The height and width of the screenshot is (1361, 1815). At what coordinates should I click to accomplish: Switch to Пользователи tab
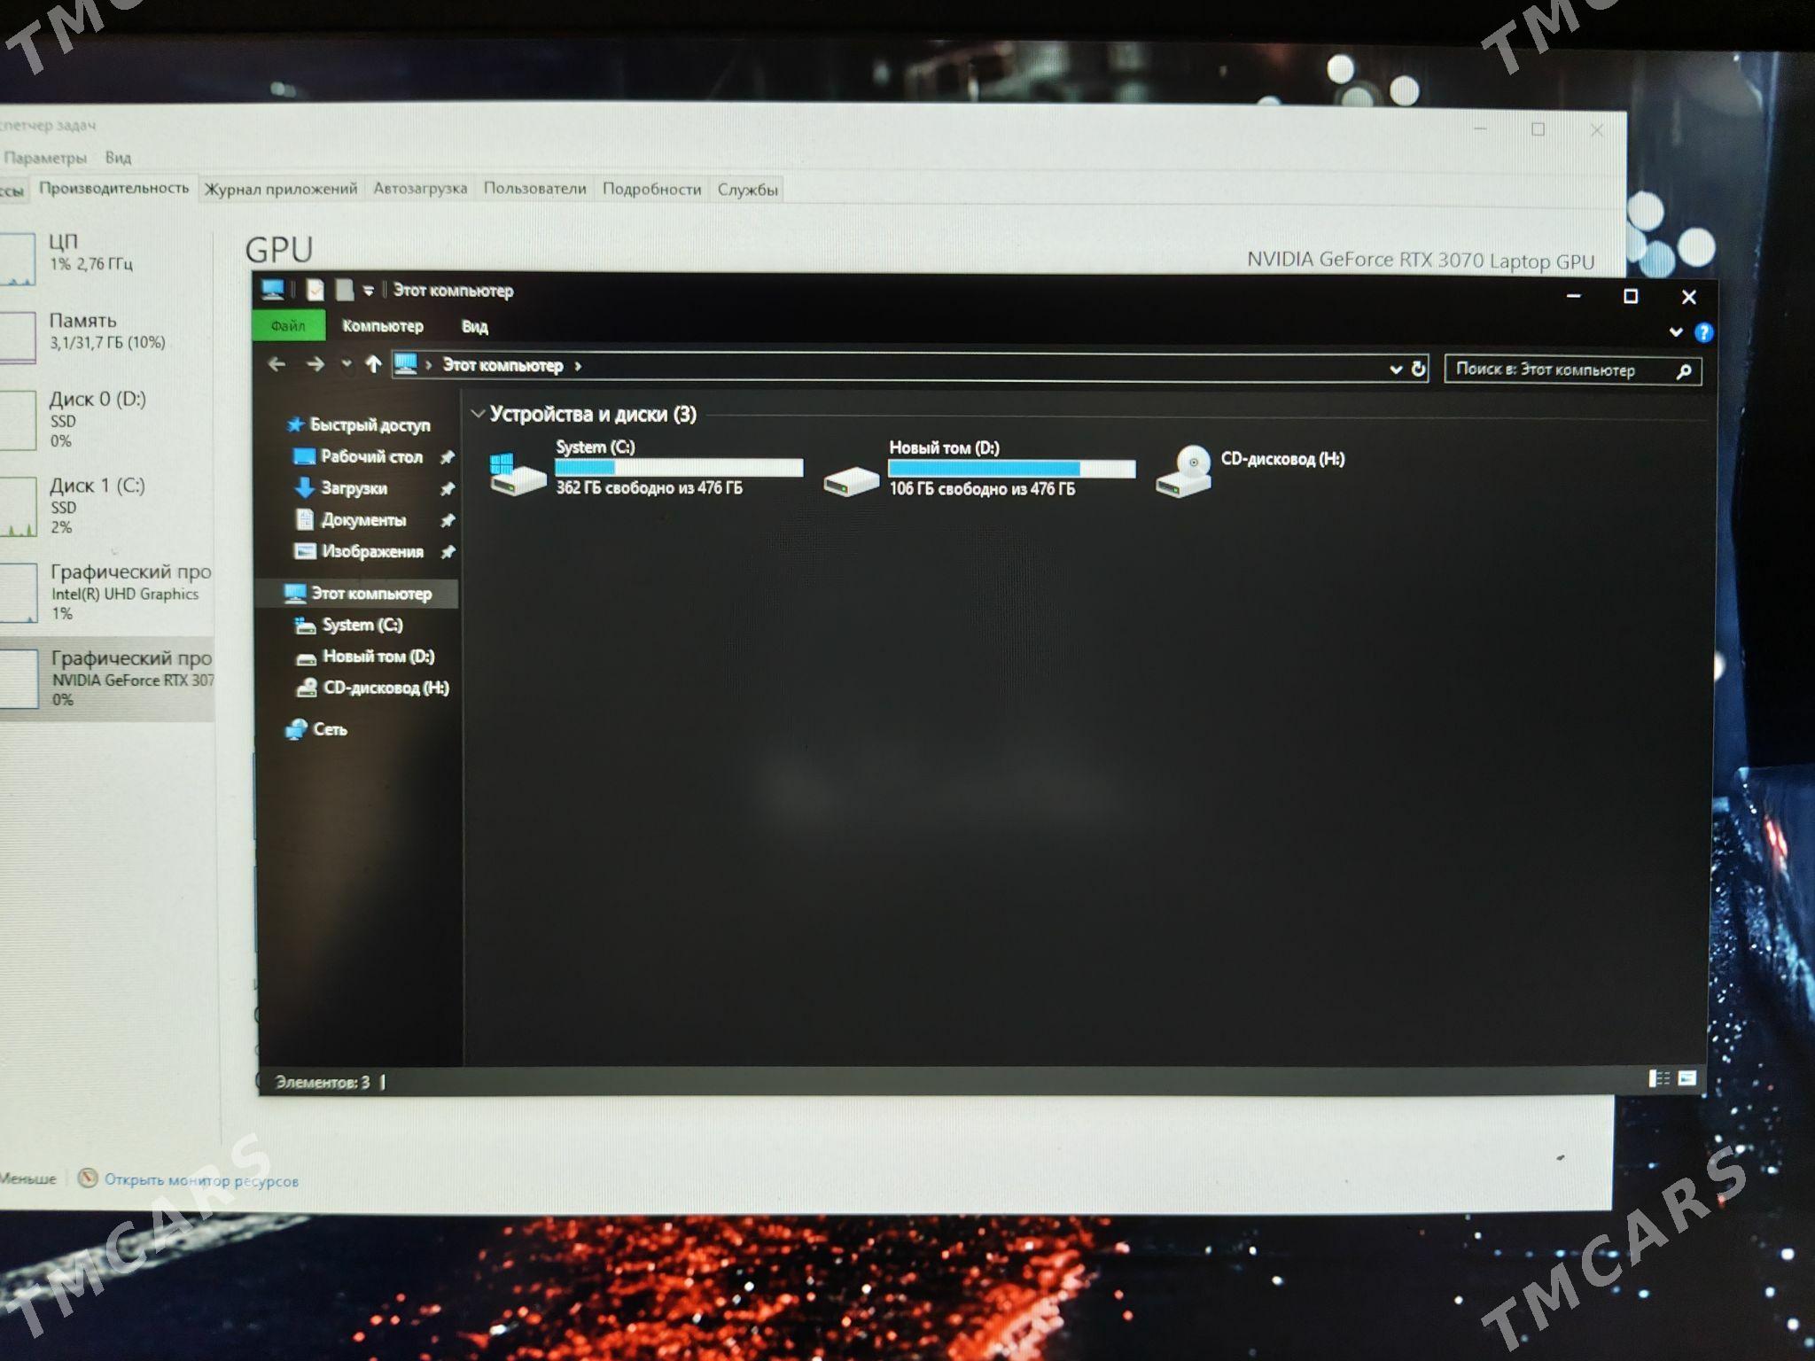[535, 189]
